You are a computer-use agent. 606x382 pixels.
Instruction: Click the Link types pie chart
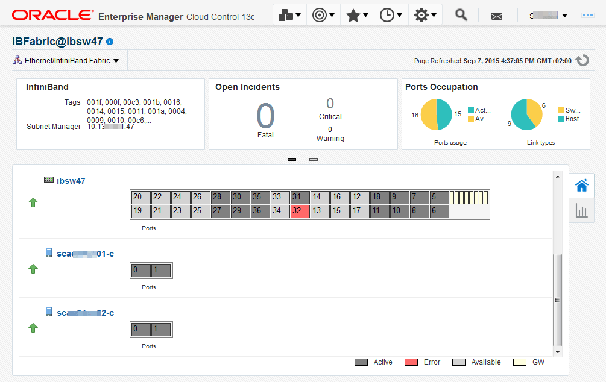[527, 114]
